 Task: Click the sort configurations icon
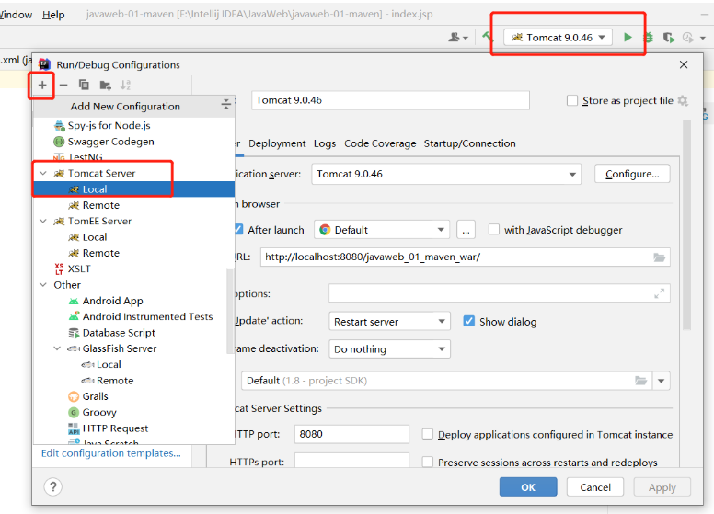click(126, 85)
